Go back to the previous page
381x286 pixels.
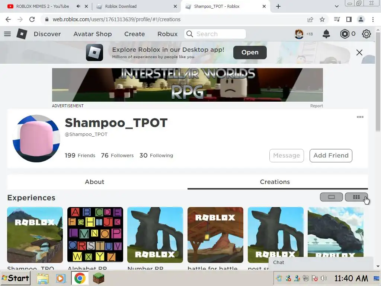pyautogui.click(x=8, y=19)
